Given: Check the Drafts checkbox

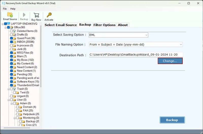Looking at the screenshot, I should click(x=11, y=35).
